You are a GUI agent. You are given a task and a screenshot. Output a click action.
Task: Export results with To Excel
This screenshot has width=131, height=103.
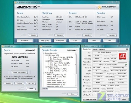pos(20,83)
